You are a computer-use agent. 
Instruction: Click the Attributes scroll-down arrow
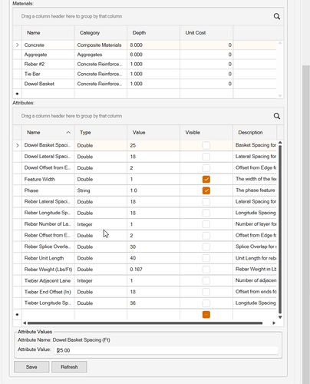tap(280, 317)
